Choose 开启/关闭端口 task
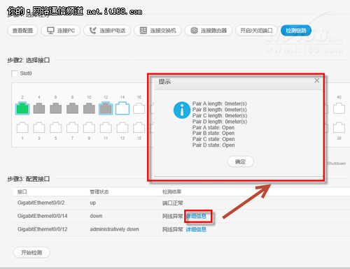Viewport: 350px width, 269px height. tap(256, 31)
